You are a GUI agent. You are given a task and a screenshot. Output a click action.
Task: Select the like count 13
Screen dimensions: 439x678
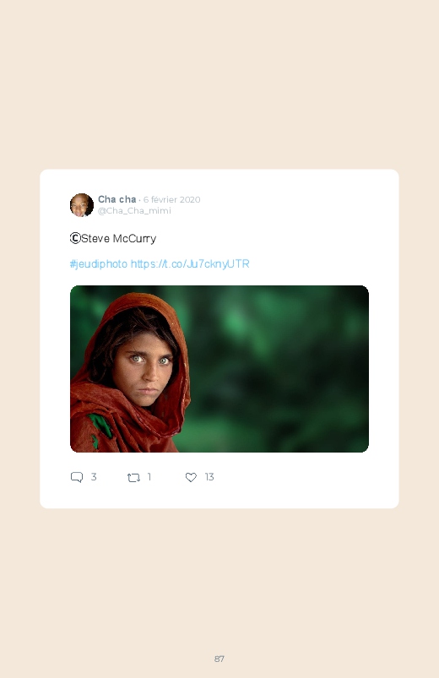[209, 476]
